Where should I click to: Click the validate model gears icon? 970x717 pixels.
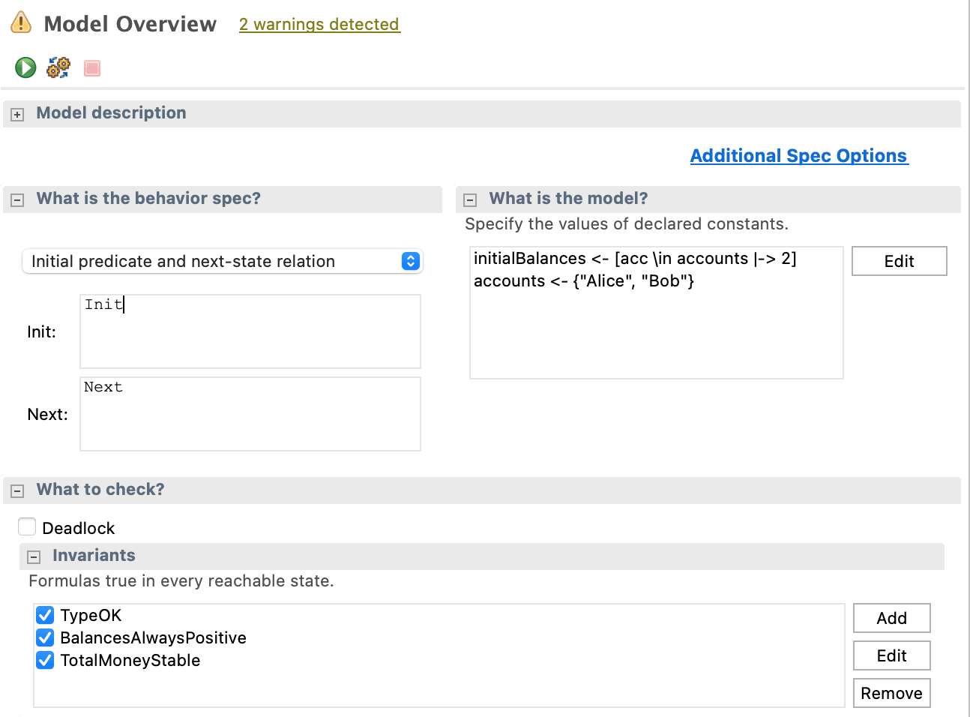tap(58, 67)
